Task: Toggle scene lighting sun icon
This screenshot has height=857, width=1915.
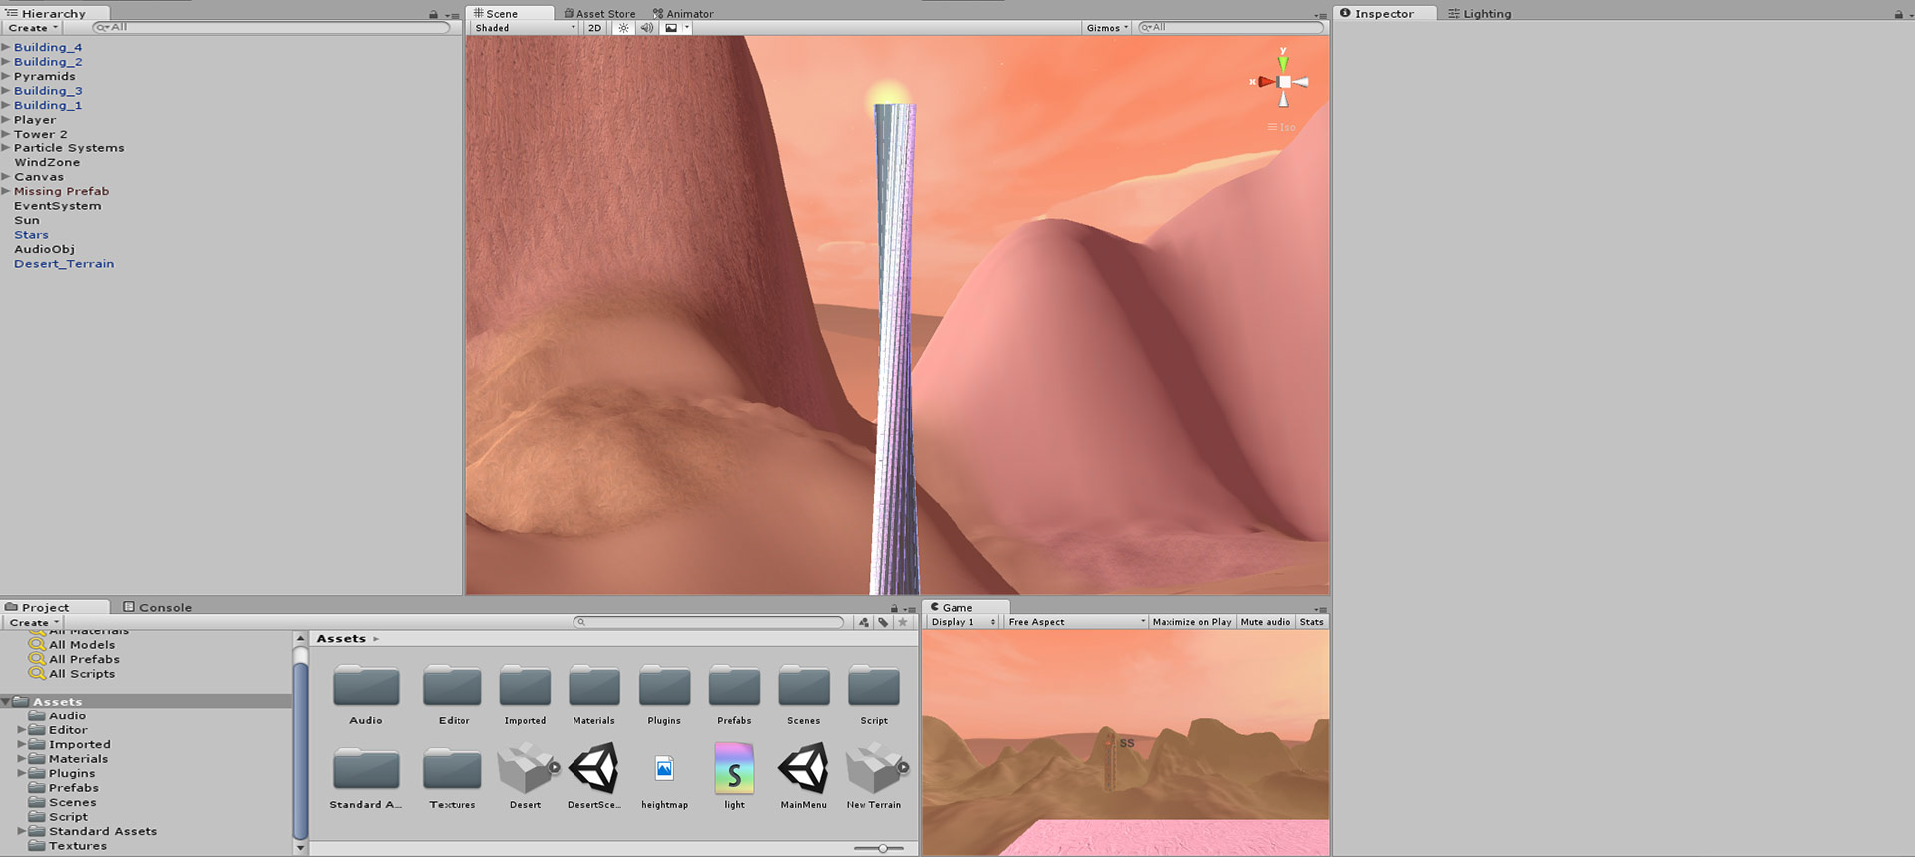Action: coord(624,28)
